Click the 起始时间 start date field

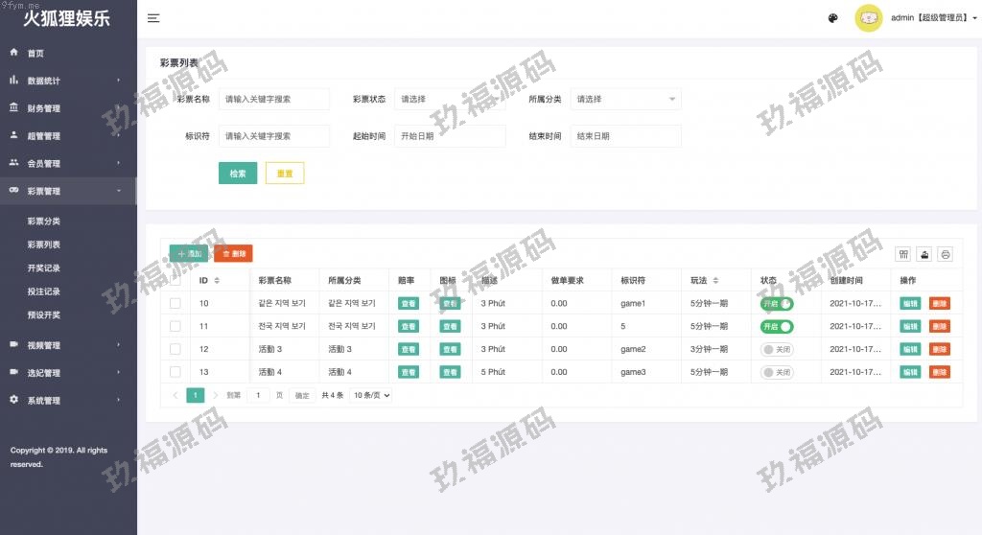click(449, 136)
